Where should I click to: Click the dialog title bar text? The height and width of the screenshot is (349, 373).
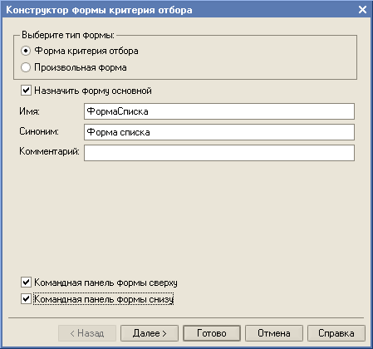pos(99,10)
